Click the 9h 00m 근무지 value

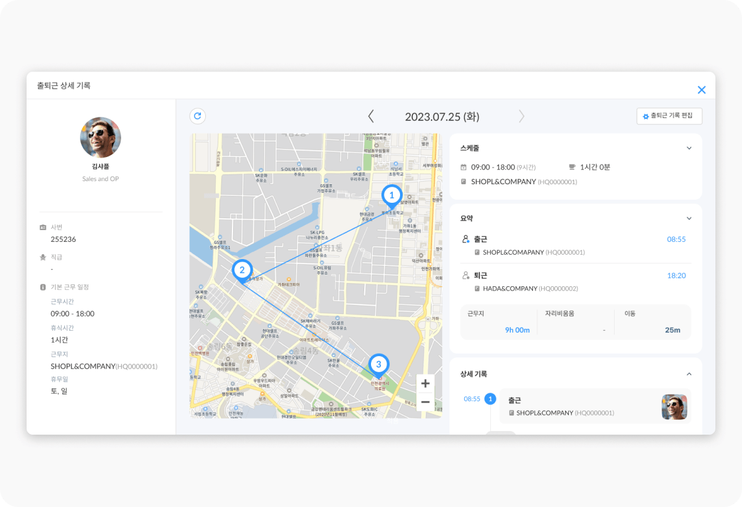click(518, 330)
